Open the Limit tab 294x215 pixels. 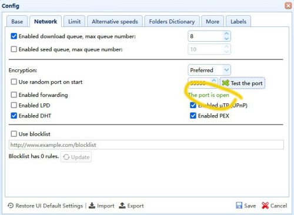(x=74, y=21)
